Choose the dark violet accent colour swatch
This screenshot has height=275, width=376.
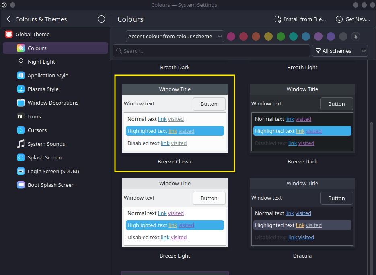tap(331, 36)
